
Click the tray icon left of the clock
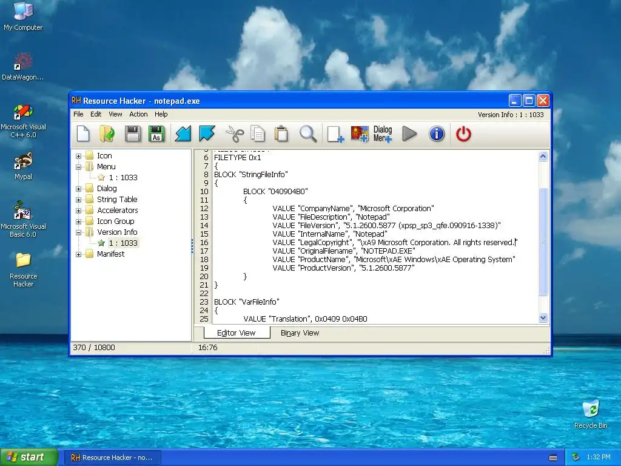click(x=576, y=457)
